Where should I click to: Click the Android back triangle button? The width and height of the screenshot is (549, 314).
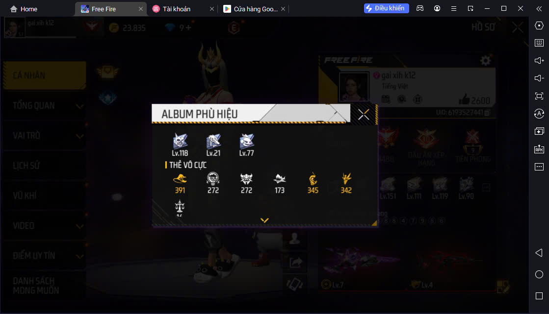[x=539, y=253]
